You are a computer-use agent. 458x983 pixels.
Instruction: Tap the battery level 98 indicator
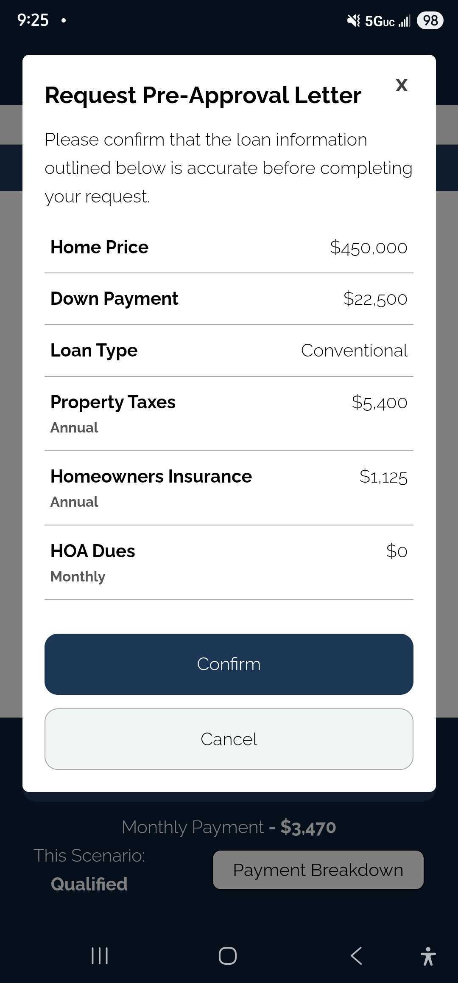point(430,20)
